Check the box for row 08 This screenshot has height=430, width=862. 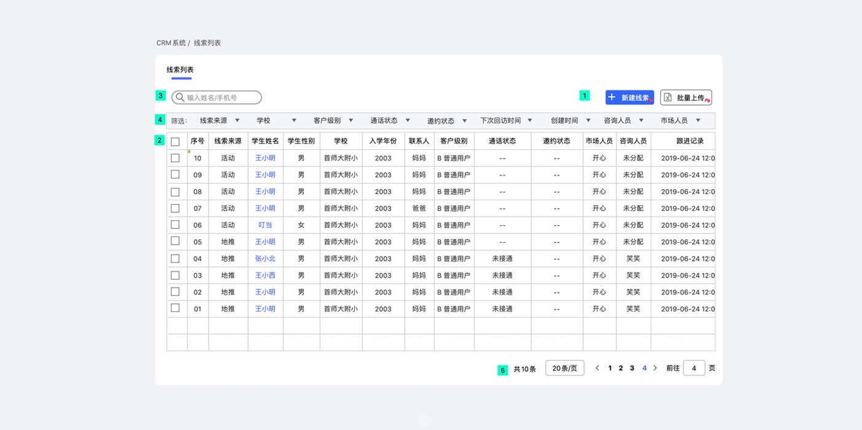point(175,191)
